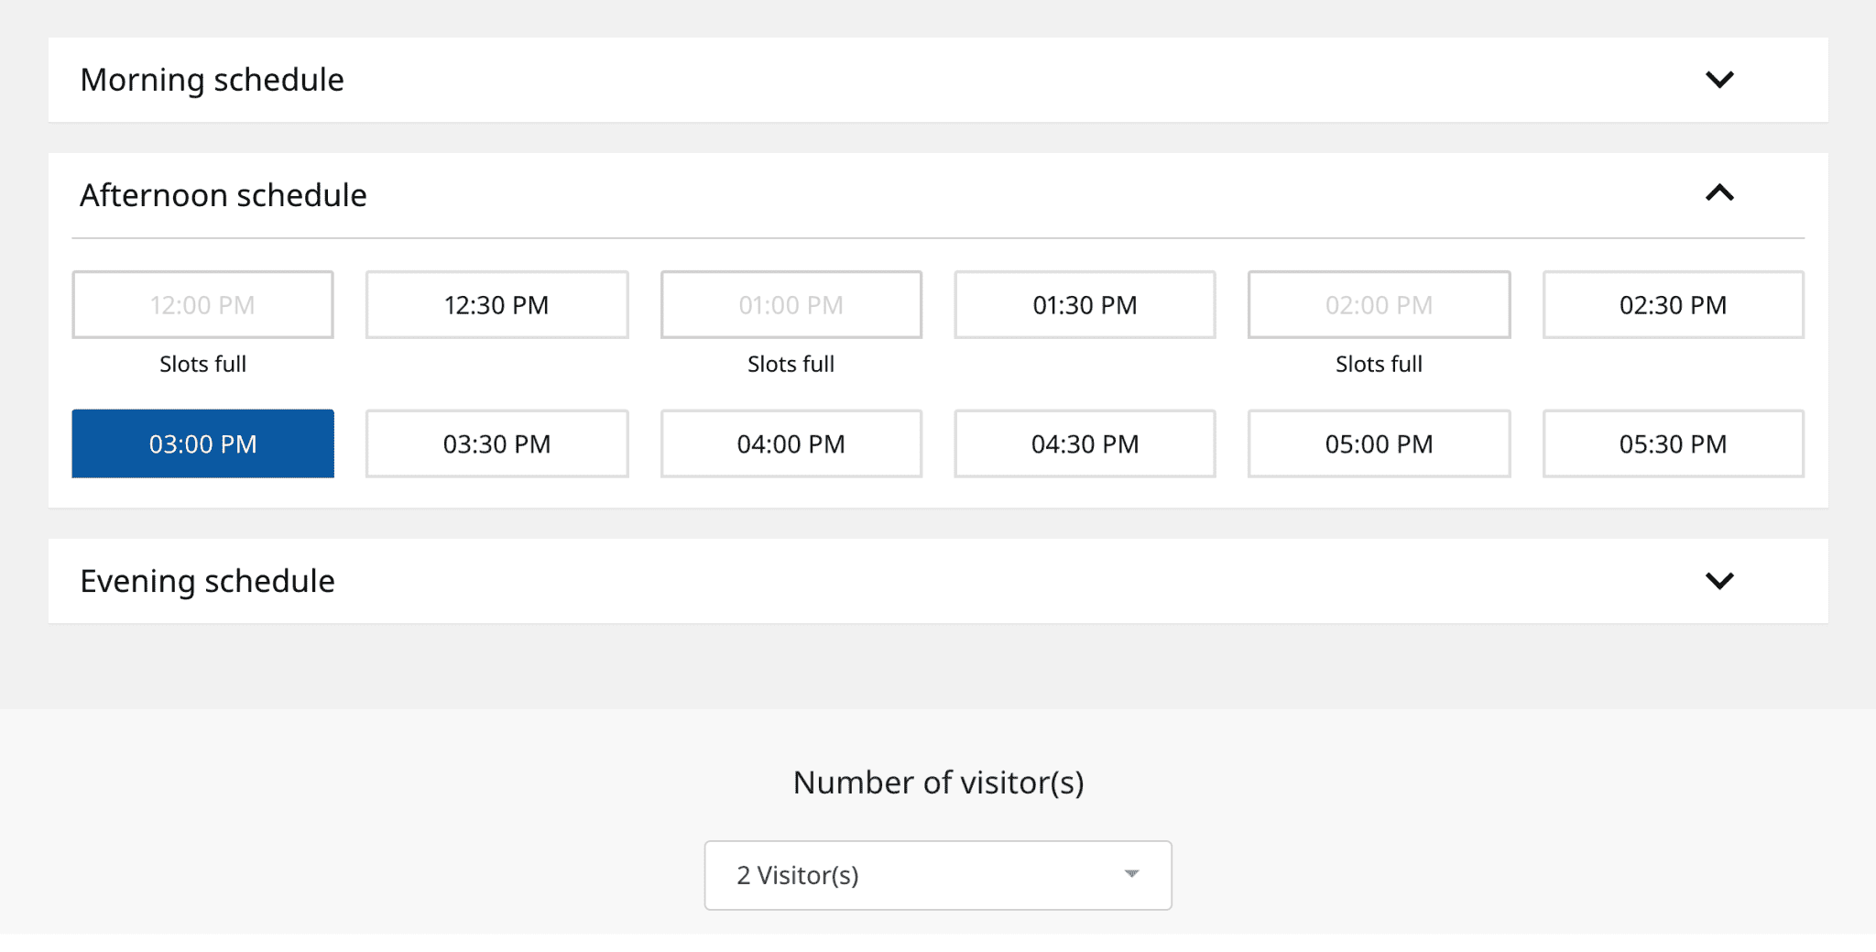Screen dimensions: 1876x952
Task: Click the disabled 12:00 PM slot
Action: [x=202, y=305]
